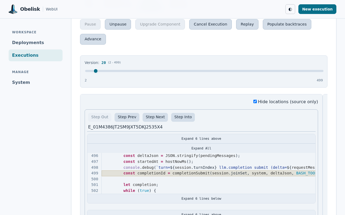
Task: Click Step Prev
Action: pyautogui.click(x=127, y=117)
